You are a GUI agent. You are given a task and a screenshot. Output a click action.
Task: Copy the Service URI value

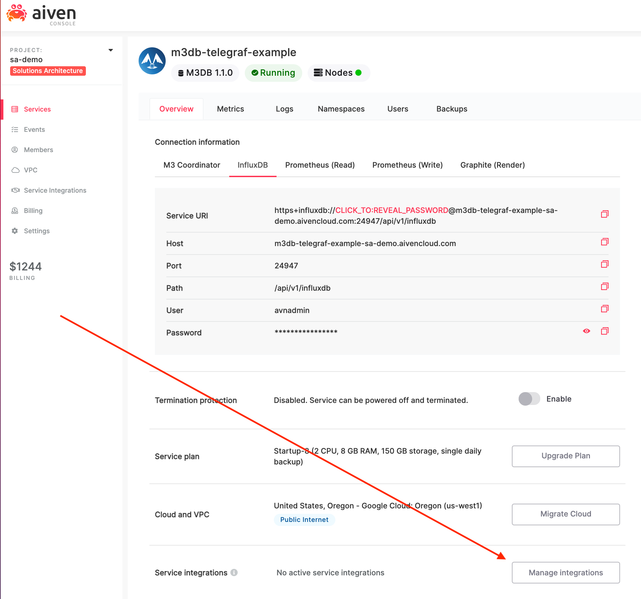(x=604, y=214)
